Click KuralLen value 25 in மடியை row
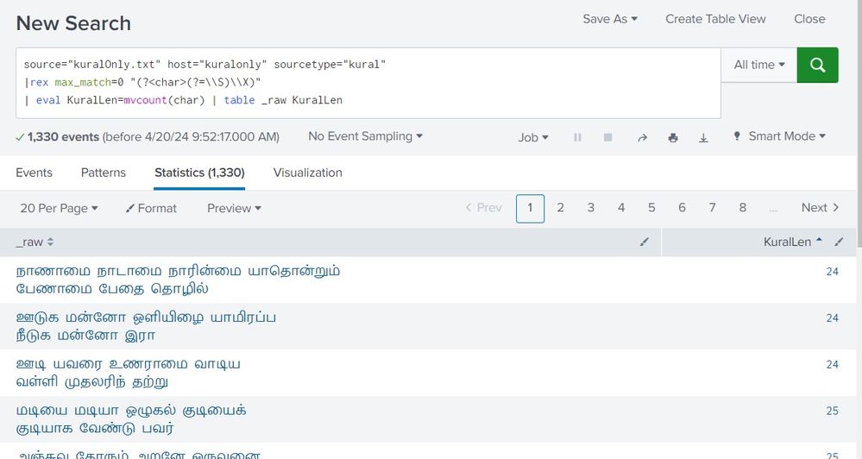This screenshot has height=459, width=862. (833, 411)
